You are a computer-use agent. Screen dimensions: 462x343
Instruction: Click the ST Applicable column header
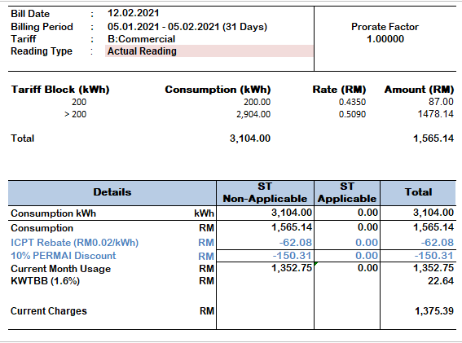point(347,193)
